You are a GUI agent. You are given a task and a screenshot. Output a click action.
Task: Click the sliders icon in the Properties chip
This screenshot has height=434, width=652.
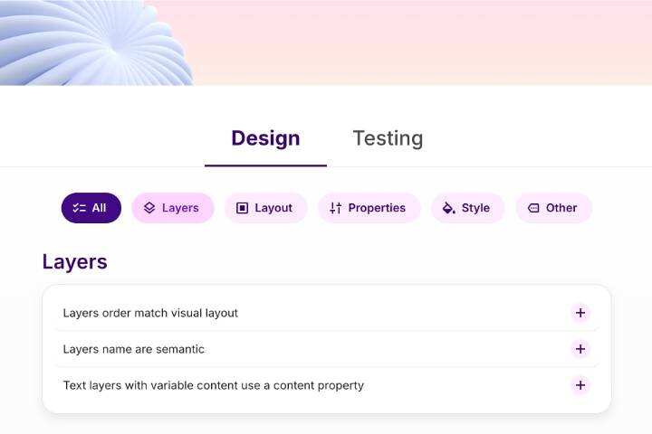click(x=336, y=208)
